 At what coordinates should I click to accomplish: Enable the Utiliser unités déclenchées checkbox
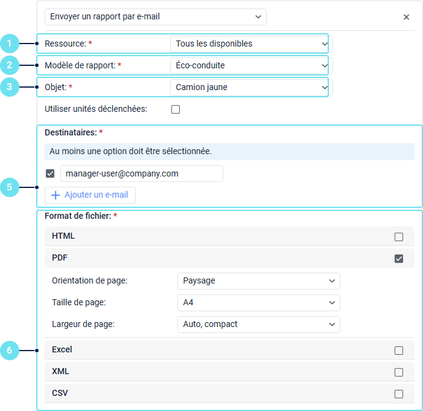176,109
